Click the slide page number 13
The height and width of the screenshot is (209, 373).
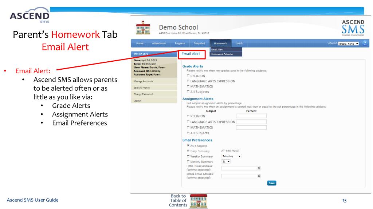coord(344,200)
